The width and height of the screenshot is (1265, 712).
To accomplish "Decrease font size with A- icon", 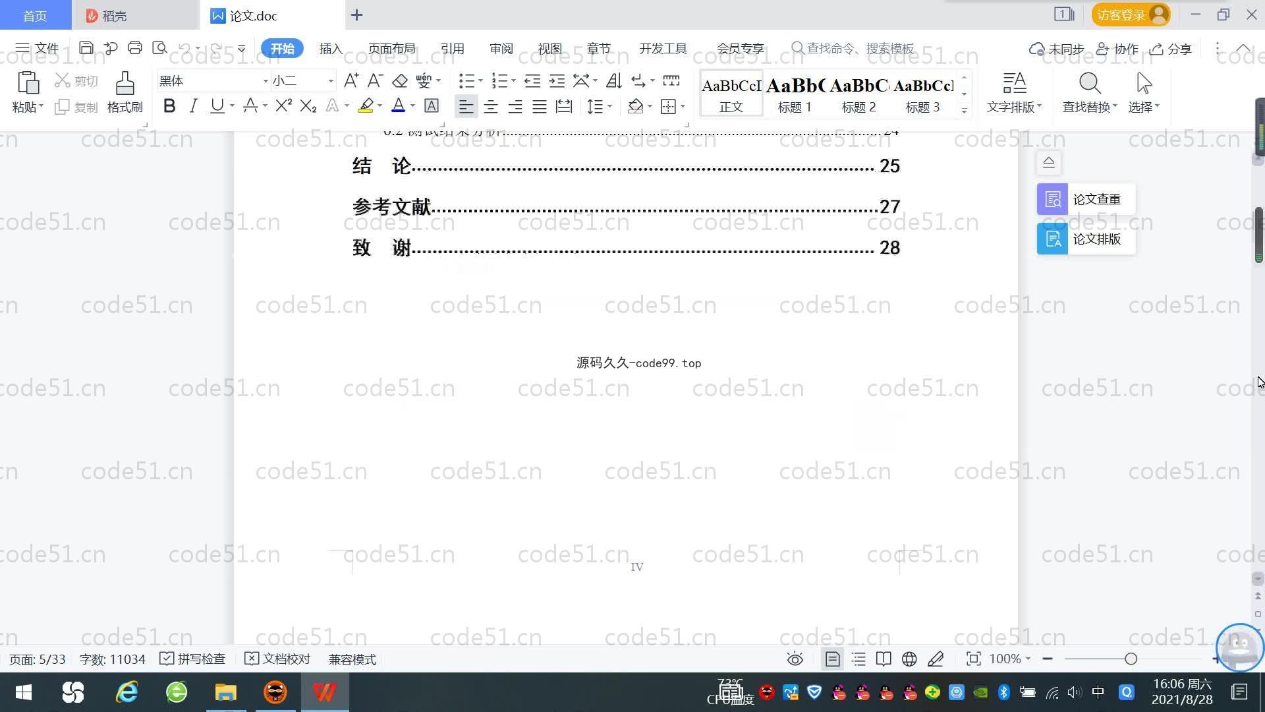I will tap(375, 80).
